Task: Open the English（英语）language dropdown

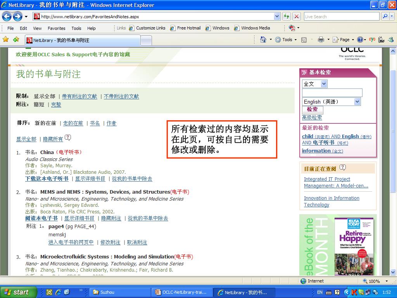Action: click(x=357, y=102)
